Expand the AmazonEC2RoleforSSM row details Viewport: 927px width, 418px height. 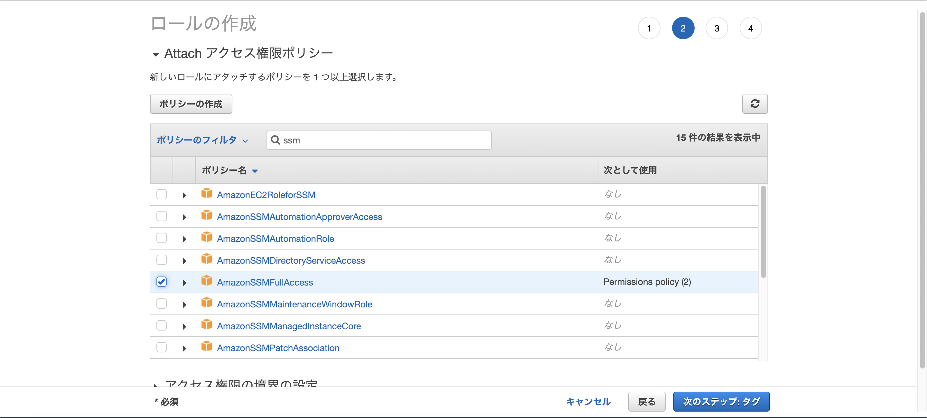pyautogui.click(x=184, y=195)
